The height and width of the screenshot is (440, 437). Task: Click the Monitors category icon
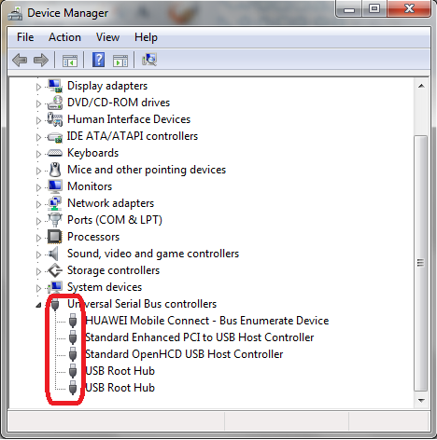point(55,186)
